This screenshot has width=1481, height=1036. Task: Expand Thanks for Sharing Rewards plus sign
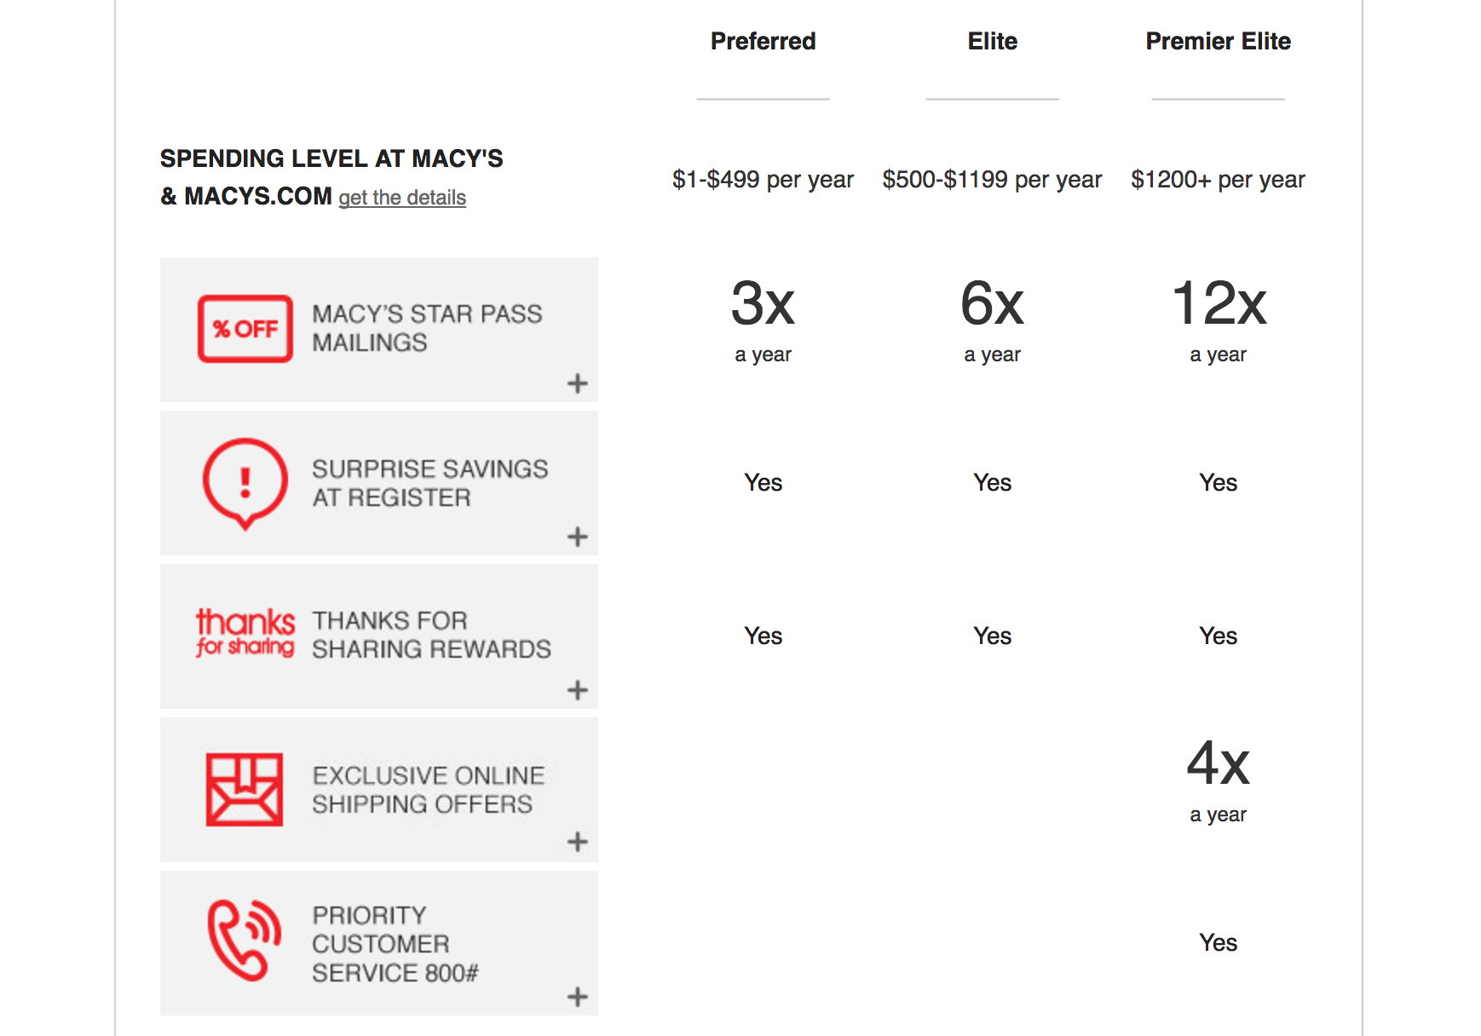pos(578,690)
